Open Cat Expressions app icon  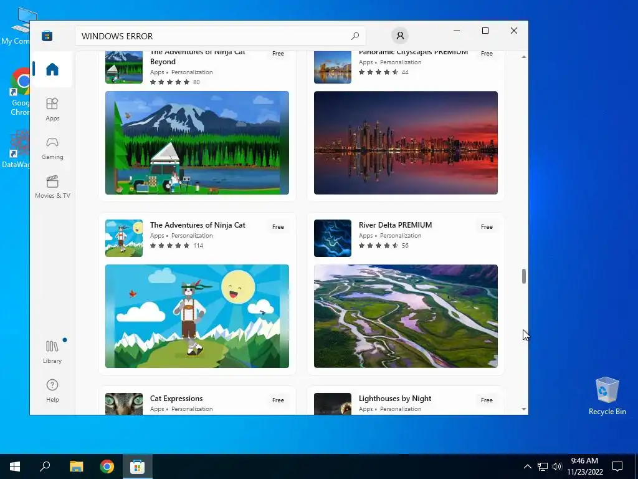(x=124, y=404)
